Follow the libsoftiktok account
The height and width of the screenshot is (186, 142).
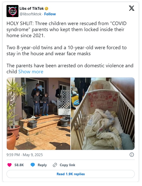50,14
